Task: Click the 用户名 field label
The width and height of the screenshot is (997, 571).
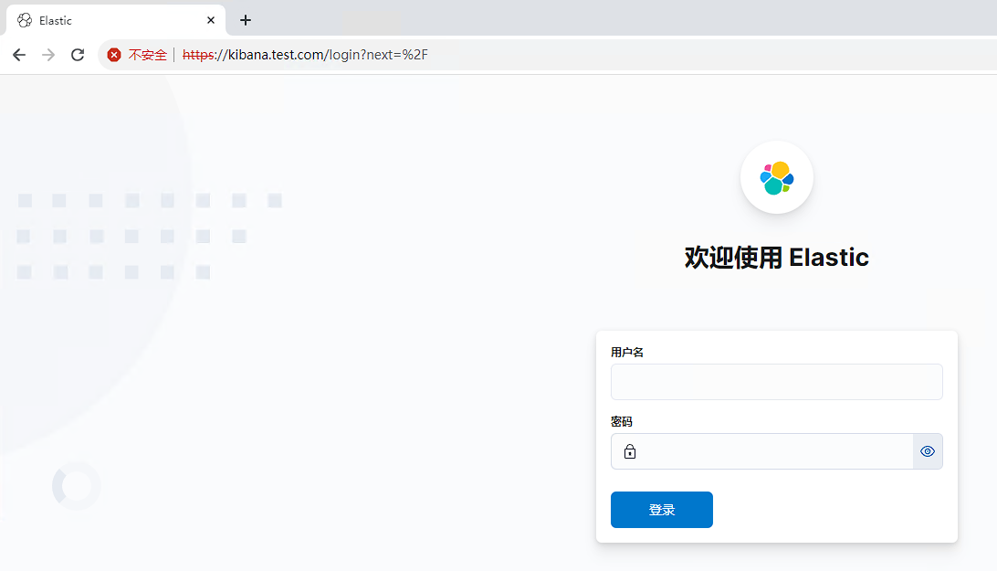Action: (x=627, y=352)
